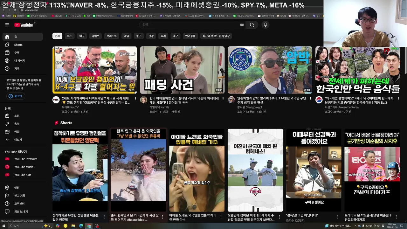Open 내 페이지 in sidebar
This screenshot has height=229, width=407.
[22, 61]
